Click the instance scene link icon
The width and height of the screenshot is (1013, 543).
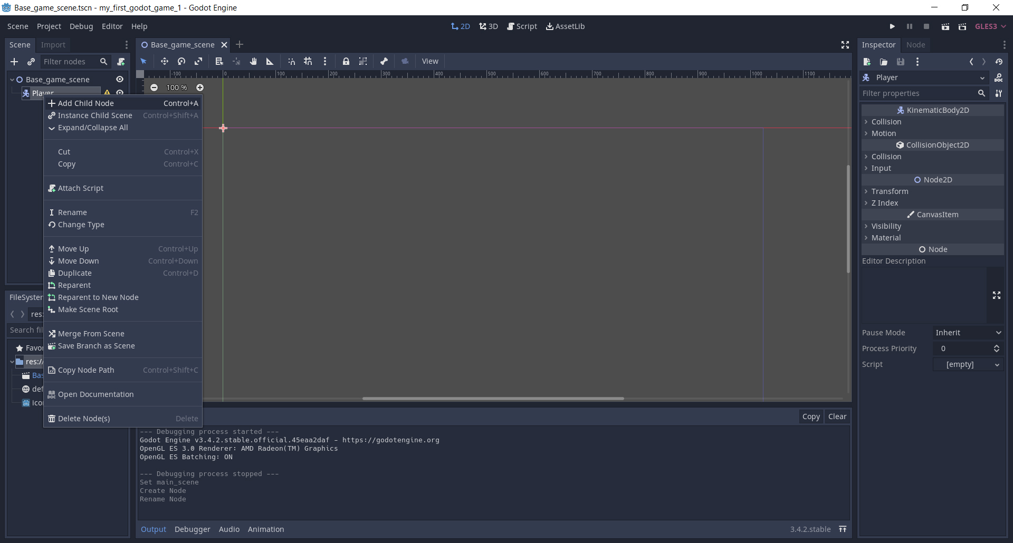pos(31,62)
